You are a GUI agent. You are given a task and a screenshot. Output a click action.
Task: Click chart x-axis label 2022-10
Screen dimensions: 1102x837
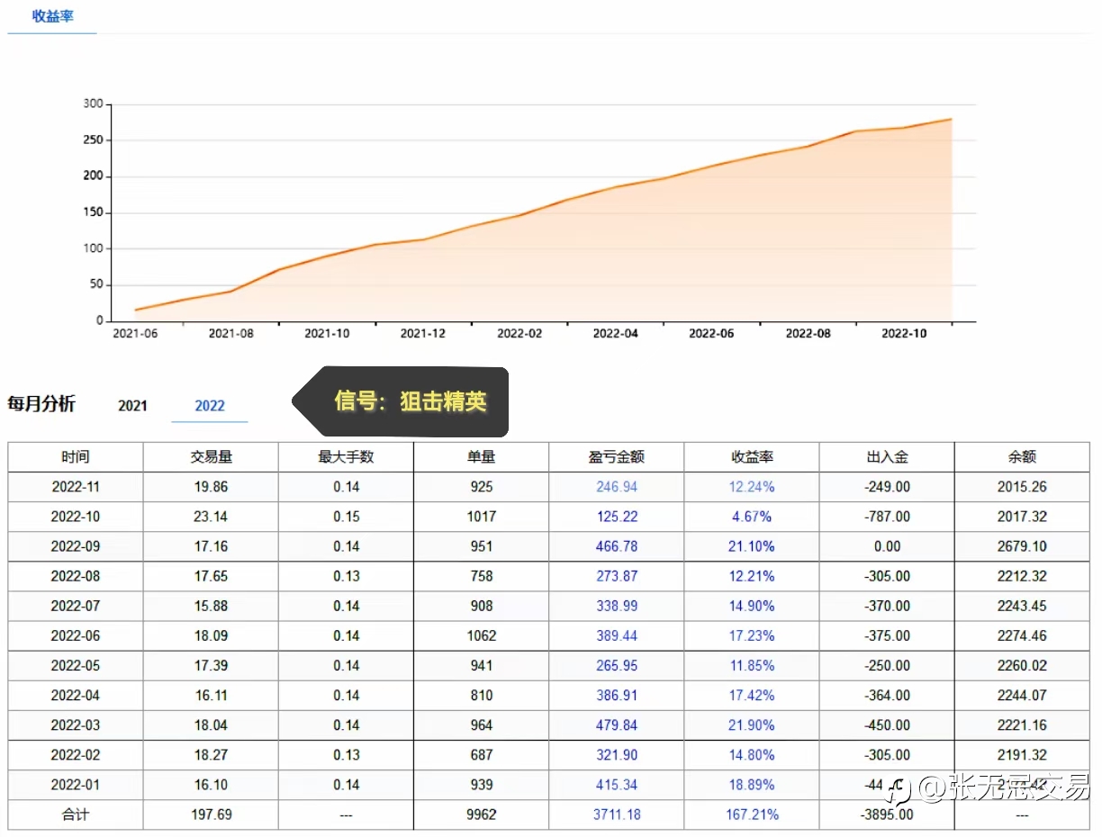(x=904, y=333)
